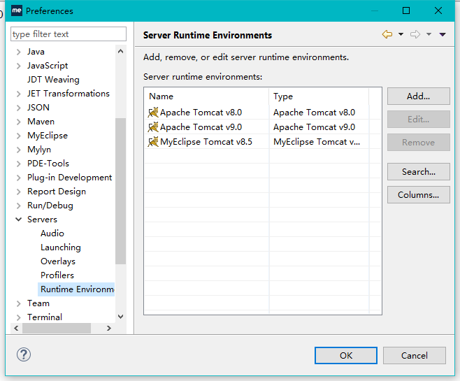Viewport: 460px width, 381px height.
Task: Click the back navigation arrow icon
Action: [387, 34]
